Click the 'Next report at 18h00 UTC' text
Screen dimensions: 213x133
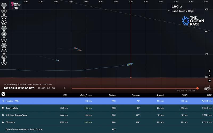[41, 84]
